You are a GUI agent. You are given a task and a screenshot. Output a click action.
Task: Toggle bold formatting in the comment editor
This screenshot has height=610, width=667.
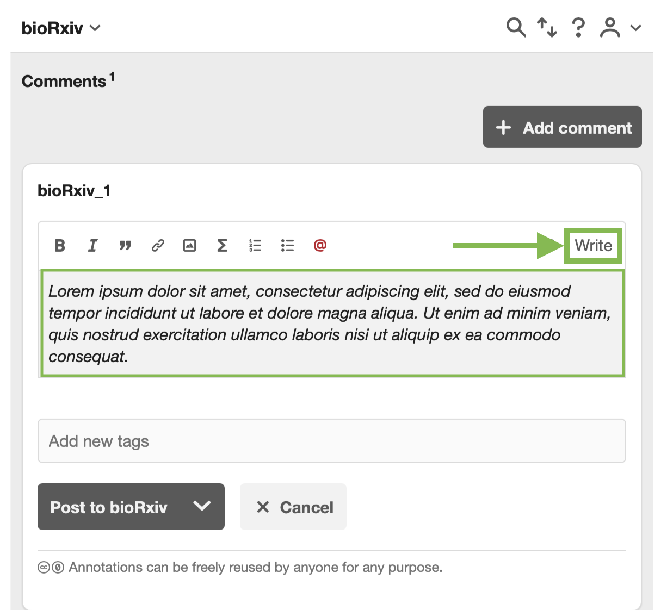[60, 246]
